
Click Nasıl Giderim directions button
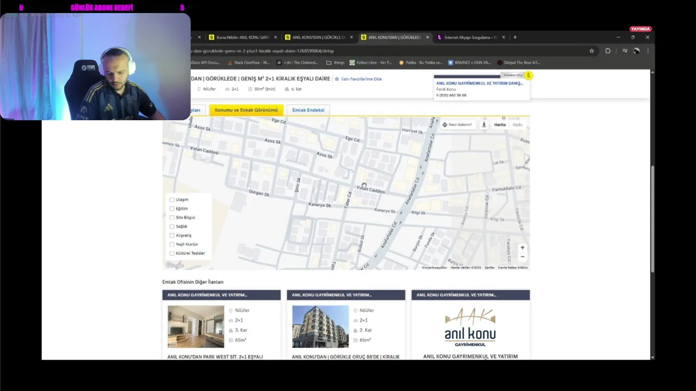(x=457, y=125)
